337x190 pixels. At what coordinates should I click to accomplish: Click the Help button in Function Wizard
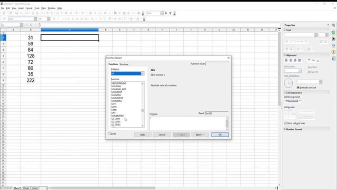pos(143,135)
